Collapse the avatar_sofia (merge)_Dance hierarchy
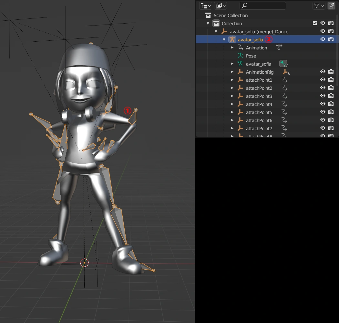The height and width of the screenshot is (323, 339). 216,32
